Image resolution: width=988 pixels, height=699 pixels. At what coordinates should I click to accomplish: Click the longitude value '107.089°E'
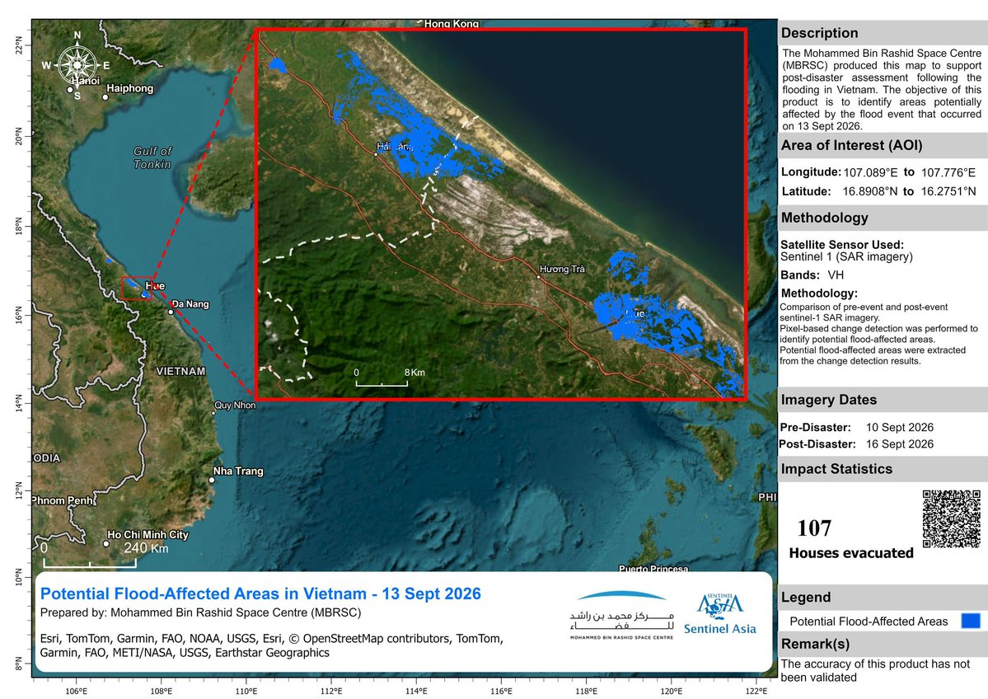(x=871, y=173)
